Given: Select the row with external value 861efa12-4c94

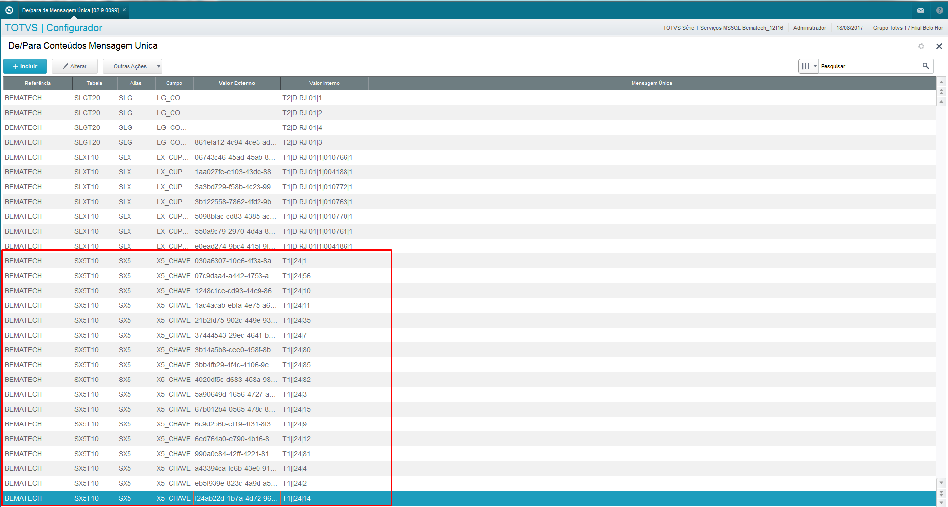Looking at the screenshot, I should [x=470, y=142].
